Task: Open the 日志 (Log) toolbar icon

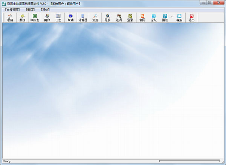Action: [58, 18]
